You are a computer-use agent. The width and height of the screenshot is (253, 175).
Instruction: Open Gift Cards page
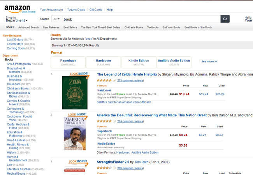point(96,10)
